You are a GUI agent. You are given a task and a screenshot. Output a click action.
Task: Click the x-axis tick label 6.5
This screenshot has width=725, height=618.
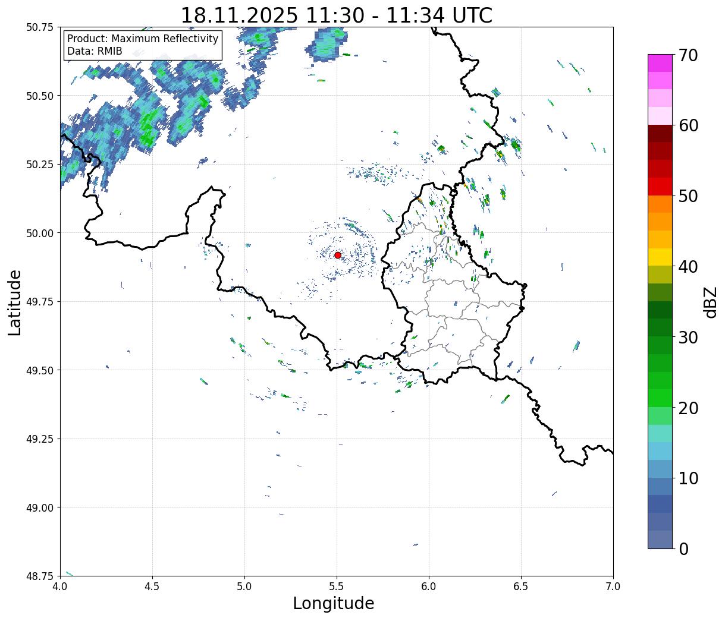tap(521, 586)
